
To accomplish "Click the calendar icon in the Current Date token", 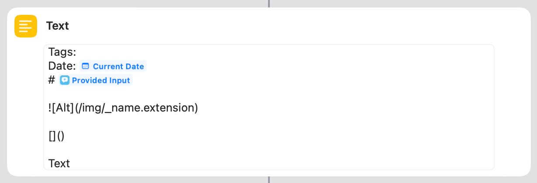I will [x=86, y=67].
